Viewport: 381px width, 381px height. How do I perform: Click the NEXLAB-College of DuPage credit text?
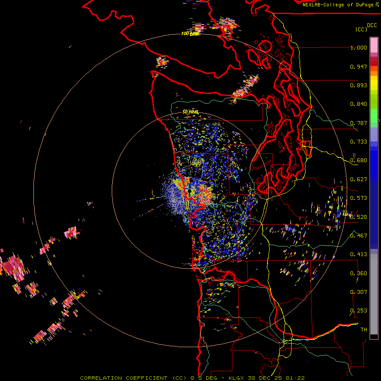click(x=339, y=5)
